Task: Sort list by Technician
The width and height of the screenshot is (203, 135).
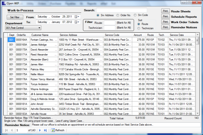Action: 139,28
